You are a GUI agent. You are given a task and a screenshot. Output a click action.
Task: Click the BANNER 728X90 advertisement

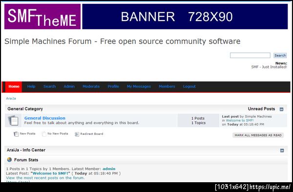click(185, 17)
